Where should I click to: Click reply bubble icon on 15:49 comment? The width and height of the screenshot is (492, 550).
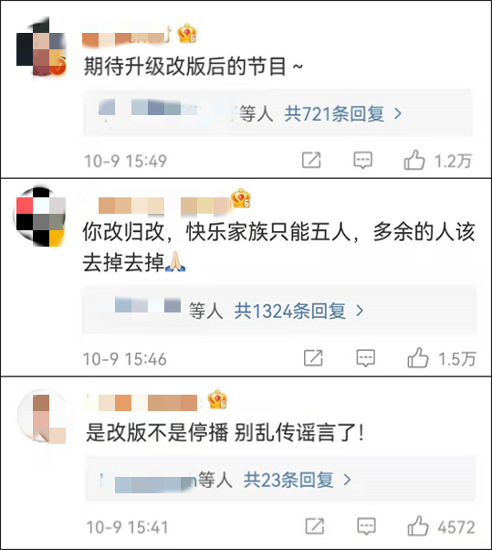tap(362, 161)
